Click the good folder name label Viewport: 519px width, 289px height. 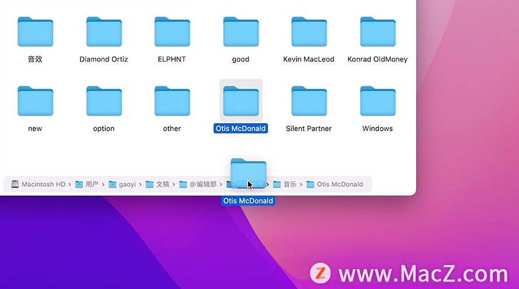241,59
